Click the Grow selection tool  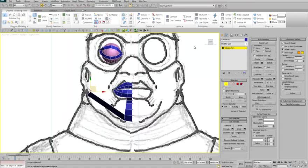[42, 17]
